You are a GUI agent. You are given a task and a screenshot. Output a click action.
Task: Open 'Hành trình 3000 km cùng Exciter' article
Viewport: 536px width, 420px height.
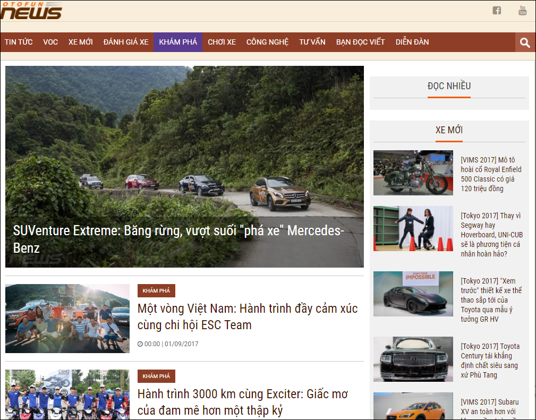coord(243,402)
